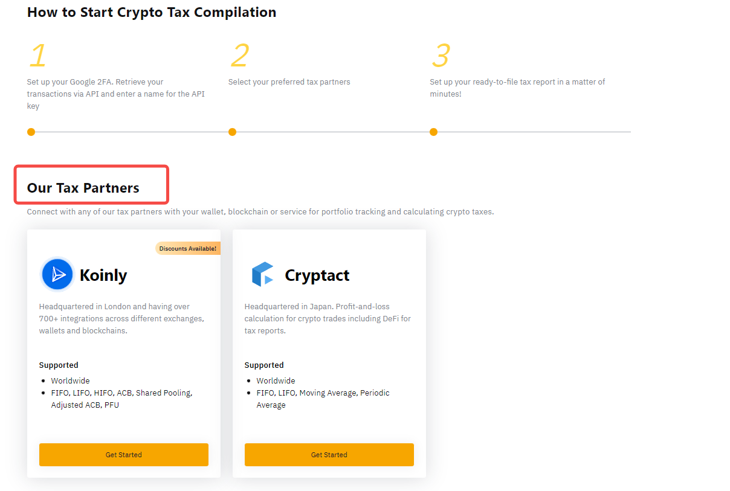730x491 pixels.
Task: Click Koinly's Supported label
Action: [59, 365]
